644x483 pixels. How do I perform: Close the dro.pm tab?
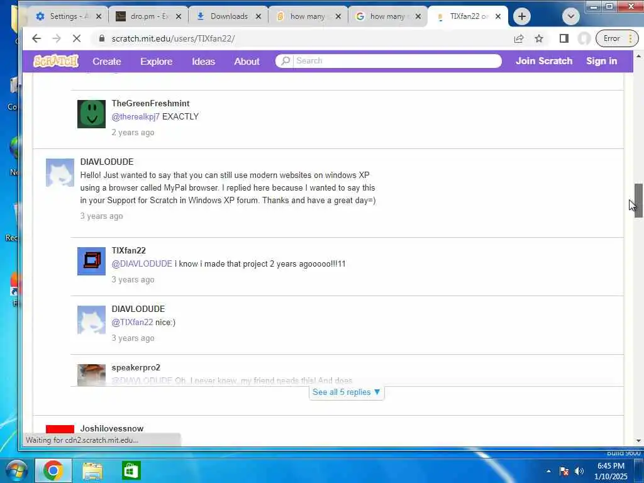[x=179, y=16]
